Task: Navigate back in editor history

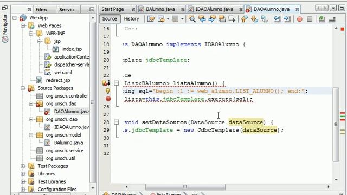Action: click(x=161, y=19)
